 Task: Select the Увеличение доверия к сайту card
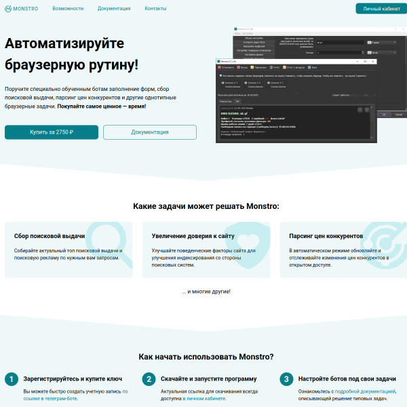[x=206, y=250]
